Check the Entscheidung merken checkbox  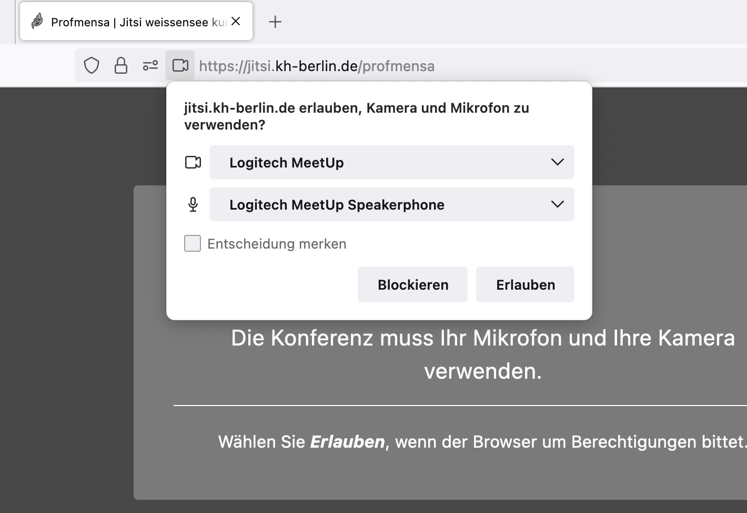pyautogui.click(x=193, y=243)
